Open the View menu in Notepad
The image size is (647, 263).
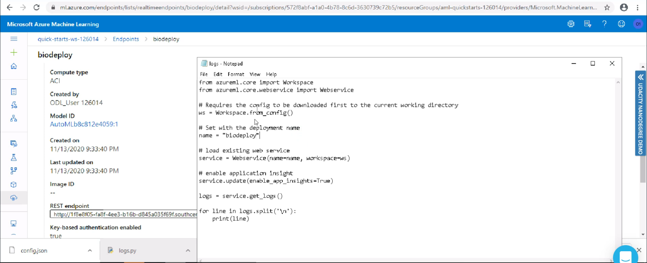(x=255, y=74)
